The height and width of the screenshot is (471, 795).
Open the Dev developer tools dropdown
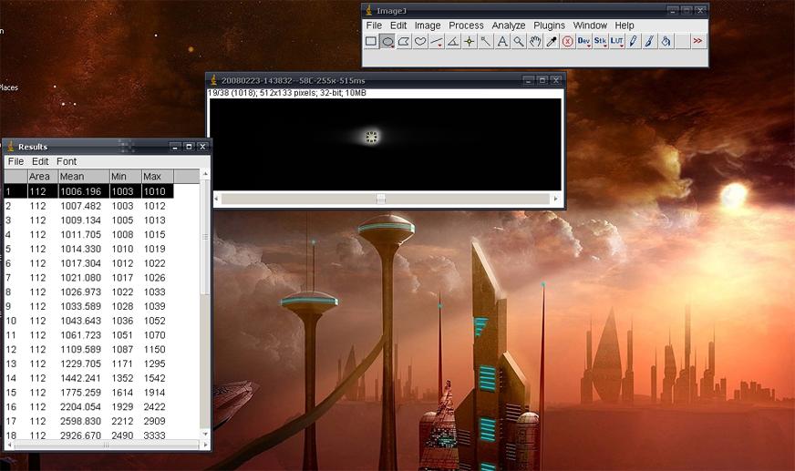(583, 41)
